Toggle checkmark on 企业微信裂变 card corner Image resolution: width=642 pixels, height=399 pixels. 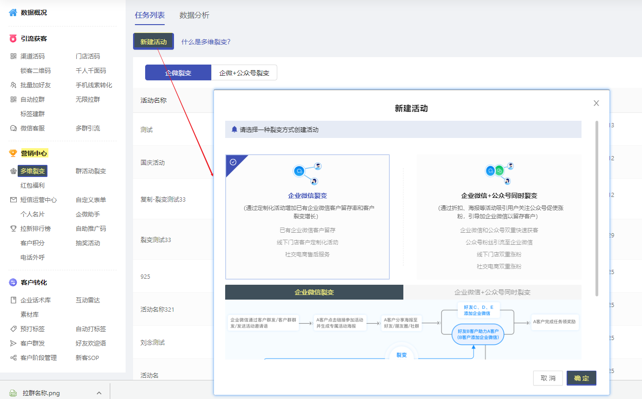(x=233, y=162)
